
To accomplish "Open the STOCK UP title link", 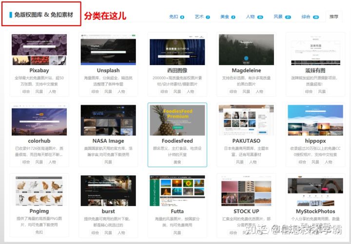I will click(x=246, y=211).
